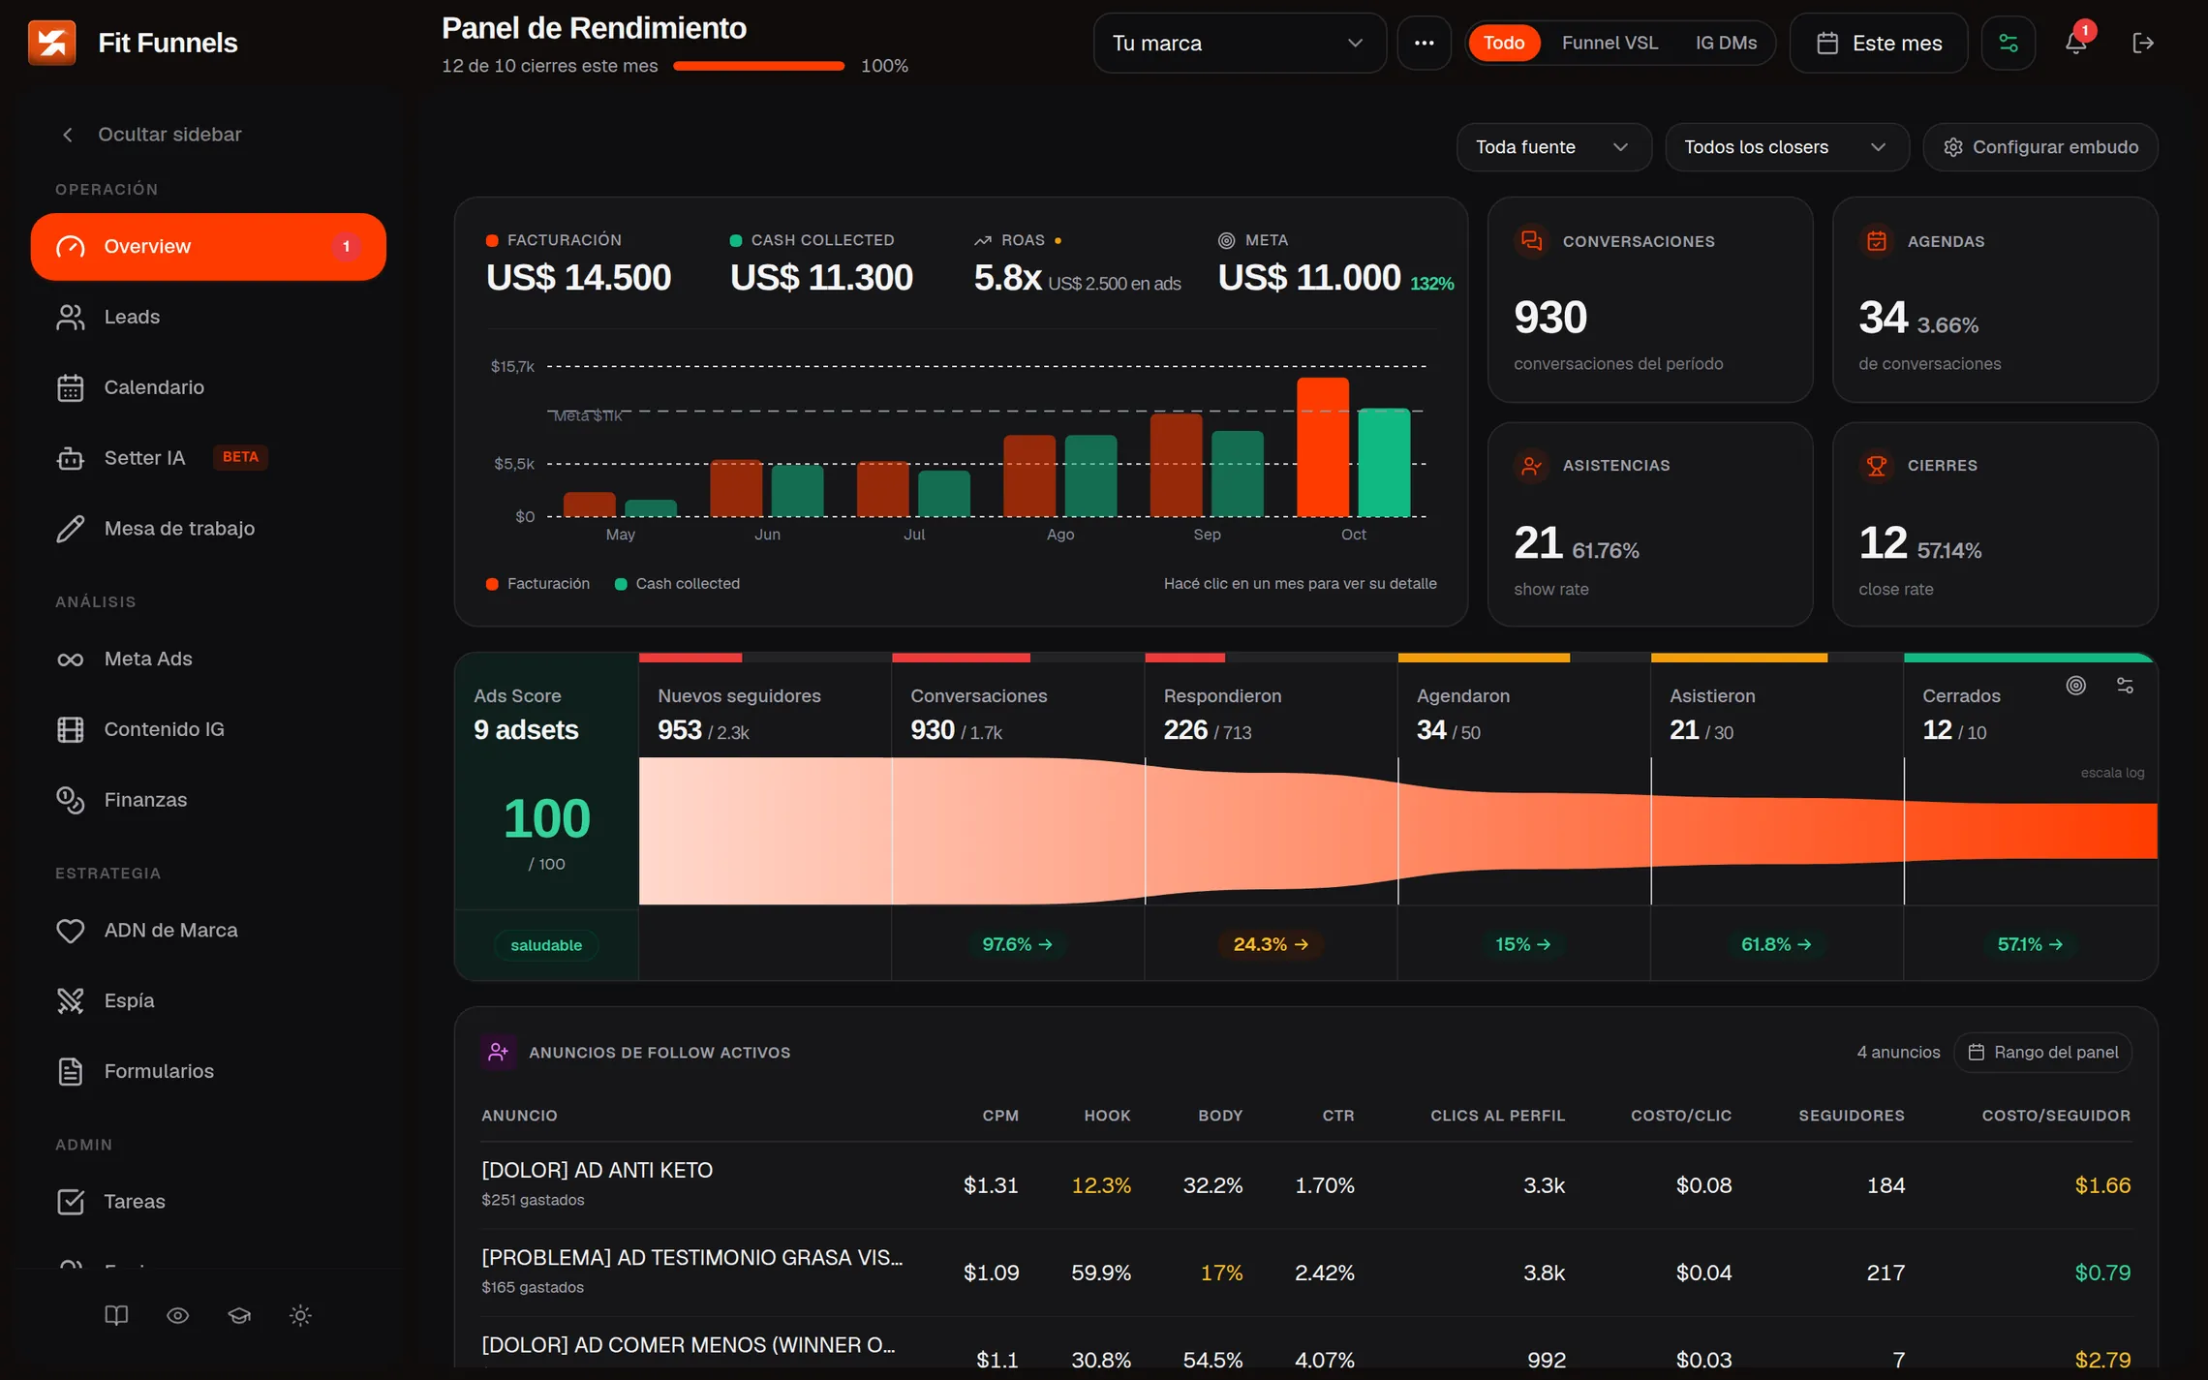Open Leads in the sidebar
This screenshot has width=2208, height=1380.
click(x=208, y=317)
